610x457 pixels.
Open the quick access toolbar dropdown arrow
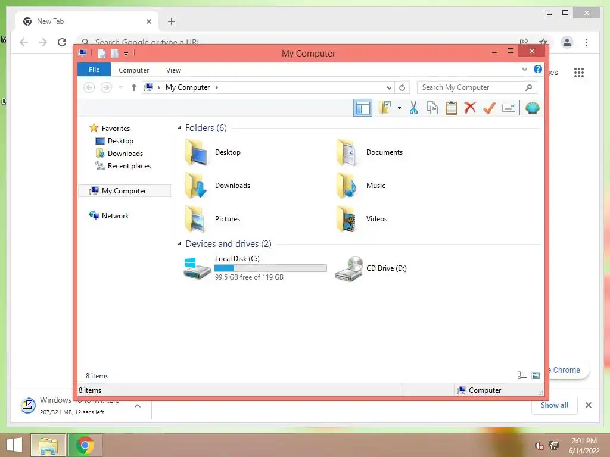[126, 54]
